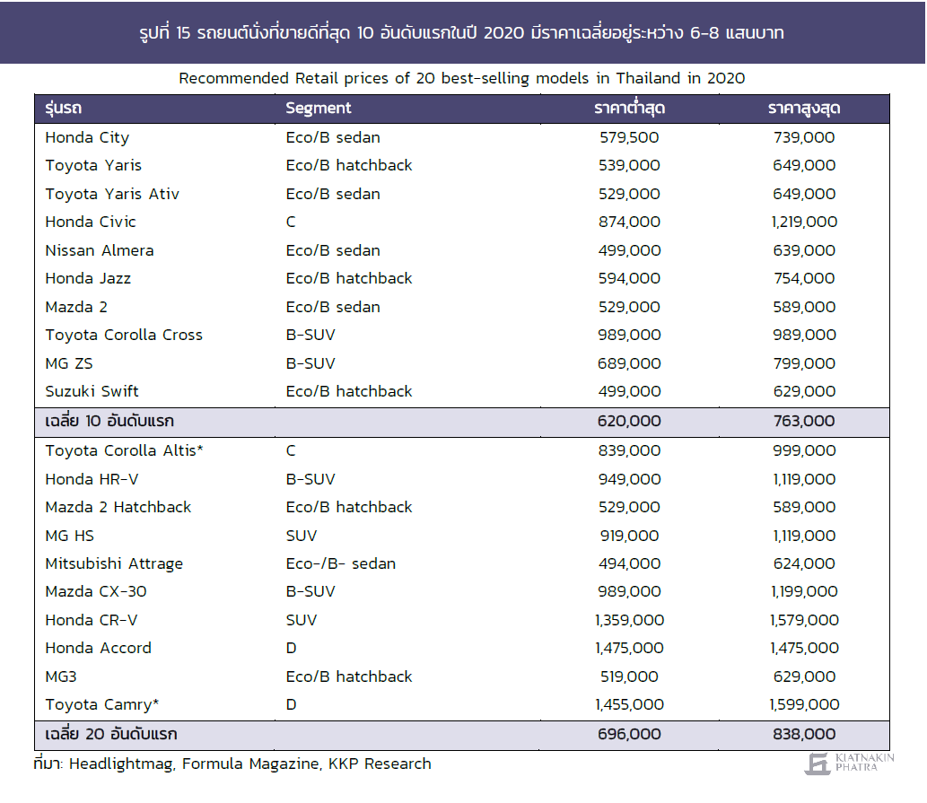
Task: Click the figure title 'รูปที่ 15' banner text
Action: click(x=462, y=32)
